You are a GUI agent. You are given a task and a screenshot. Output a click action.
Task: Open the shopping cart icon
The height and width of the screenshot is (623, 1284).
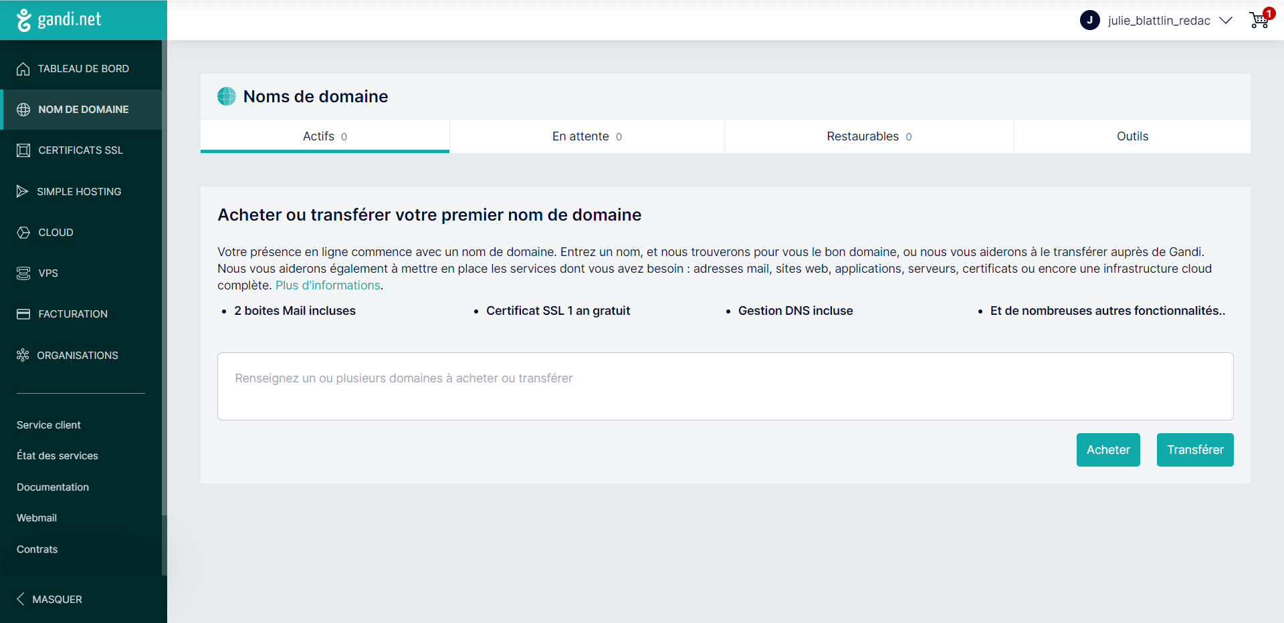coord(1259,20)
